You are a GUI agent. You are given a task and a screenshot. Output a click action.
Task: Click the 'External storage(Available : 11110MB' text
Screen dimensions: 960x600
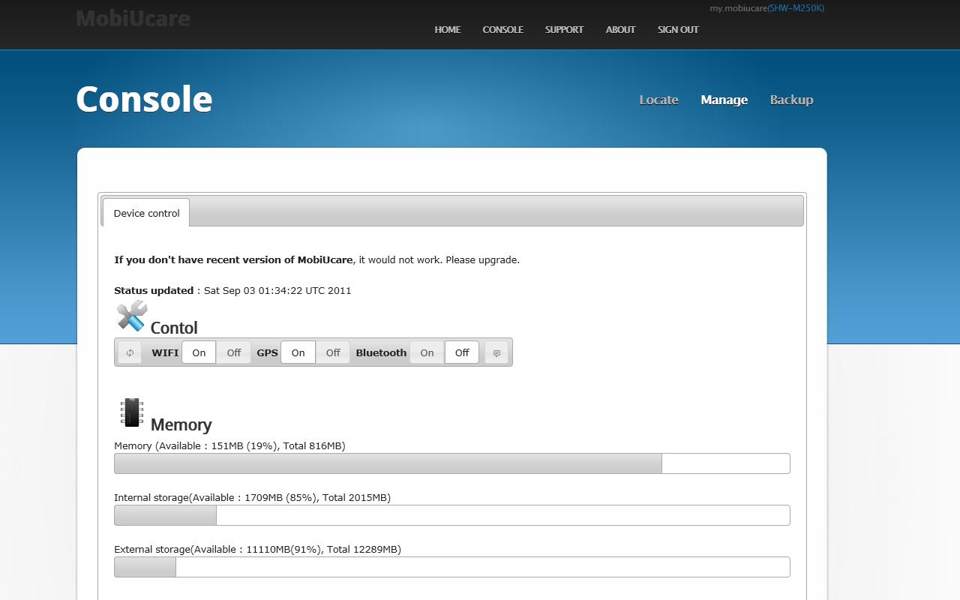[257, 549]
